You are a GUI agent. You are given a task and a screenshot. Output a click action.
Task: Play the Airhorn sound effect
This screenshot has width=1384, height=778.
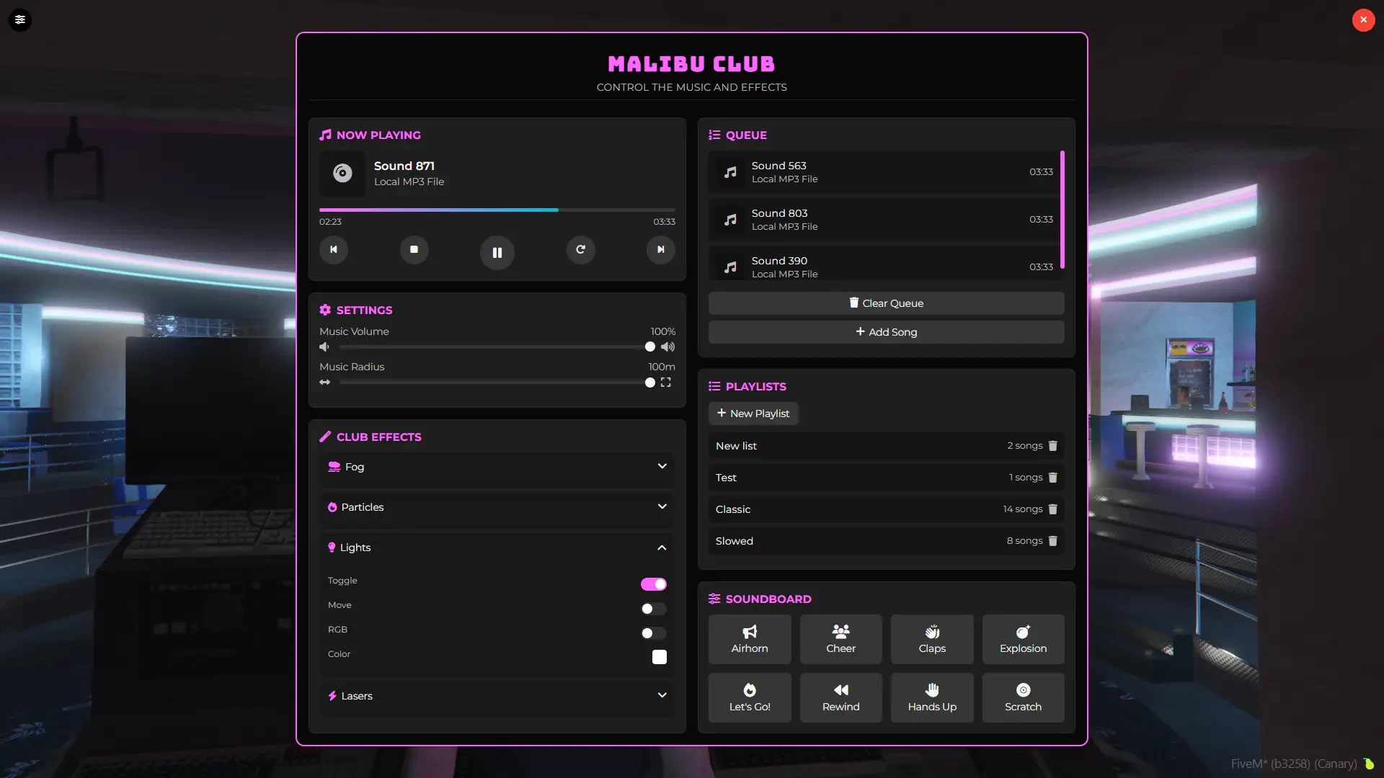coord(750,640)
